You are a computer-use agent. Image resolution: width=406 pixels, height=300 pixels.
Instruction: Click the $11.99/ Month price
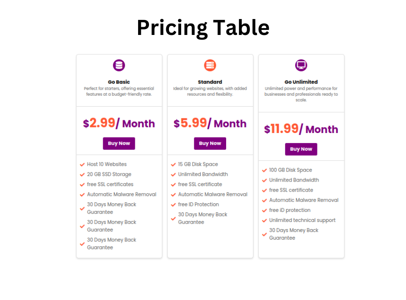(x=301, y=129)
